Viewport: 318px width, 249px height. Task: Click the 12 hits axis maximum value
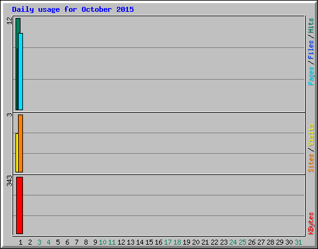point(9,21)
